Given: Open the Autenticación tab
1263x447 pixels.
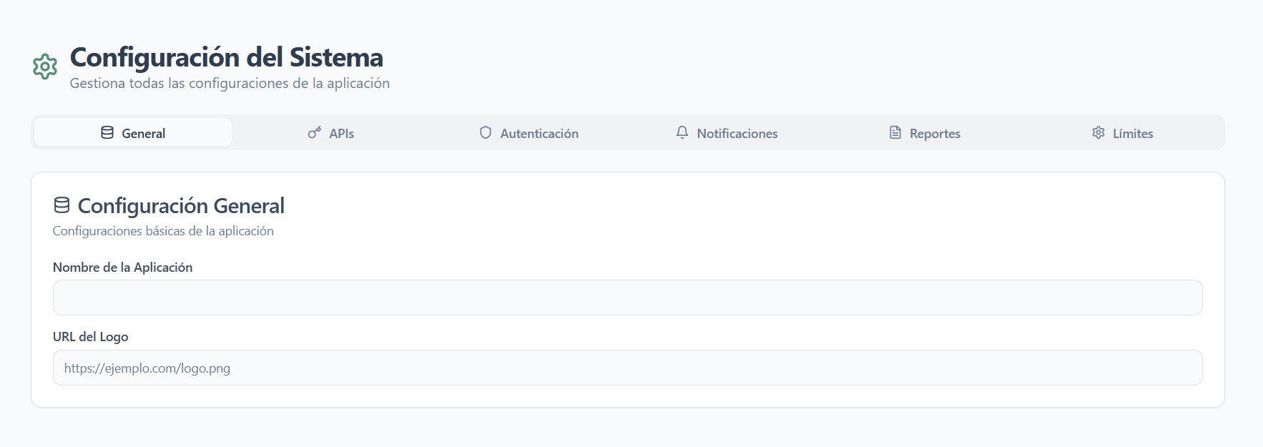Looking at the screenshot, I should point(539,134).
